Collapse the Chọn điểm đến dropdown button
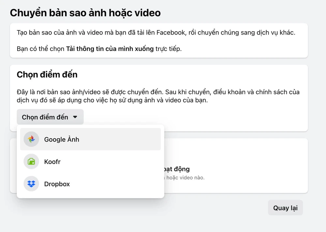Screen dimensions: 326x232 [50, 117]
